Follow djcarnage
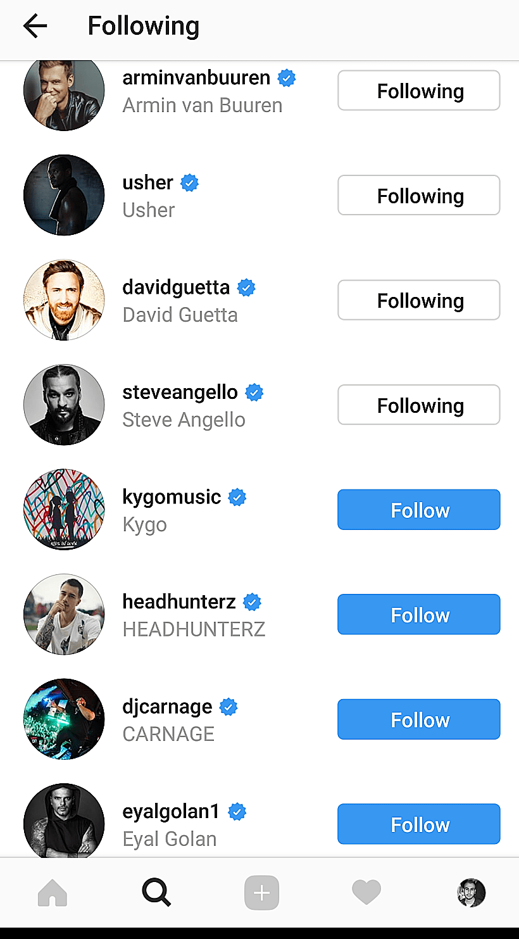This screenshot has height=939, width=519. click(x=418, y=719)
